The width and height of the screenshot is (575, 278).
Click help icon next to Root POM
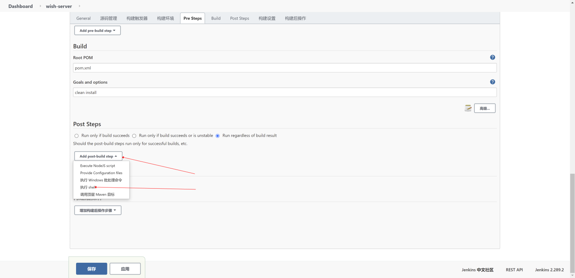[492, 57]
